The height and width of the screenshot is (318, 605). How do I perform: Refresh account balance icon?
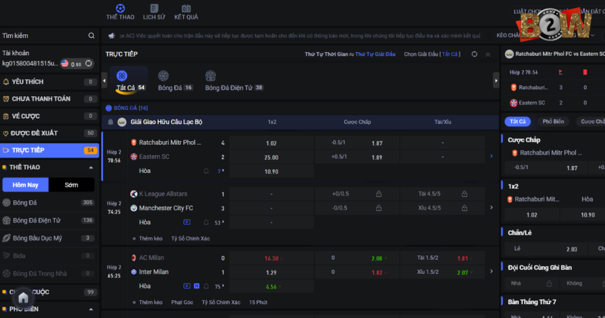point(89,63)
